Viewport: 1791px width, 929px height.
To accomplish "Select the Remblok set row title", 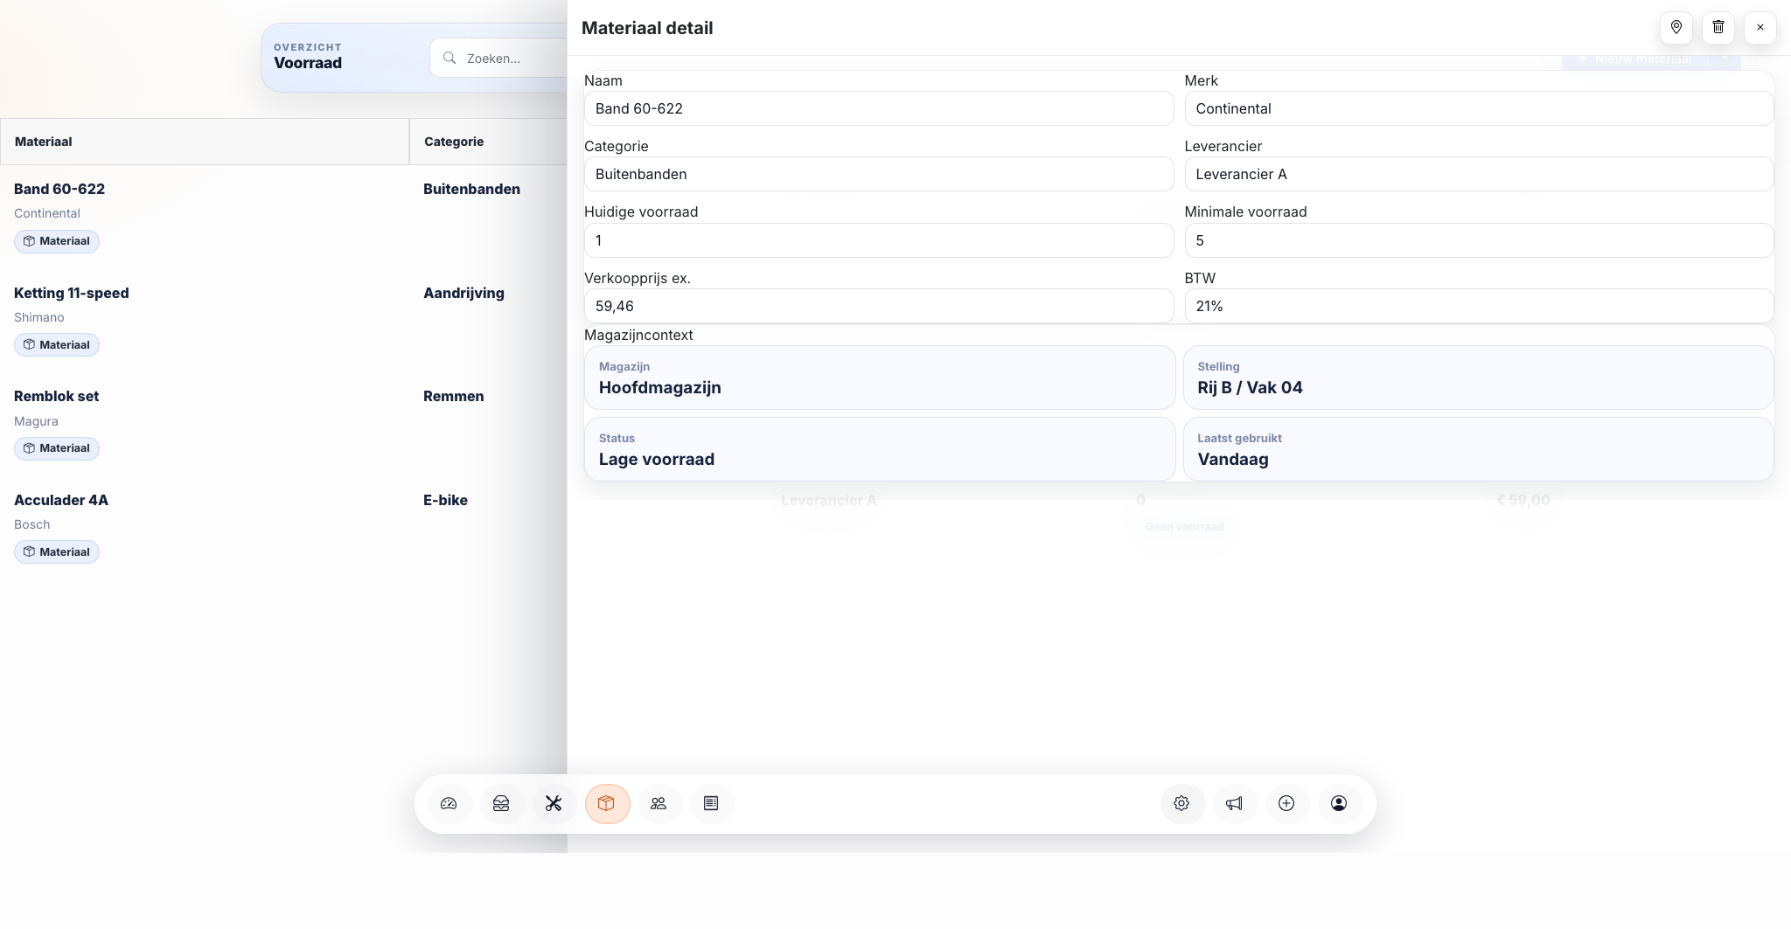I will coord(57,396).
